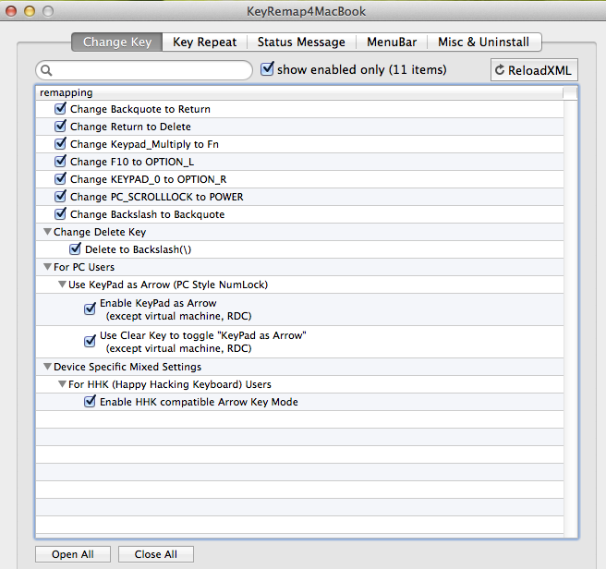Uncheck Change Keypad_Multiply to Fn
The width and height of the screenshot is (606, 569).
[x=61, y=144]
